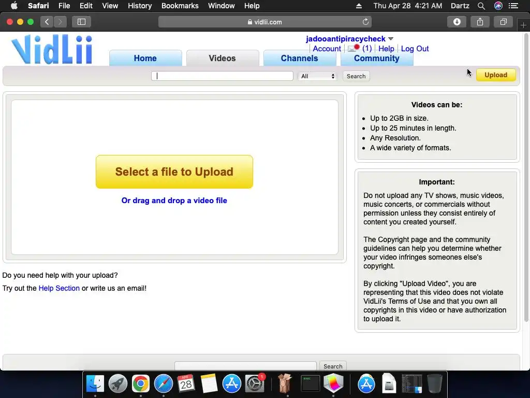Click the date and time in menu bar
Viewport: 530px width, 398px height.
point(407,6)
